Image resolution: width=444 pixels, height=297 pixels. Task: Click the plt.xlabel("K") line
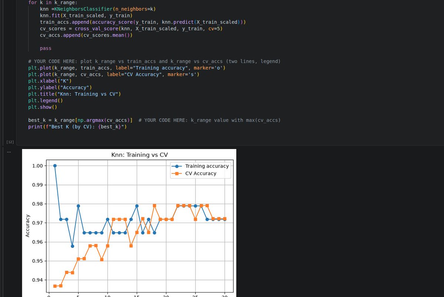pyautogui.click(x=50, y=81)
